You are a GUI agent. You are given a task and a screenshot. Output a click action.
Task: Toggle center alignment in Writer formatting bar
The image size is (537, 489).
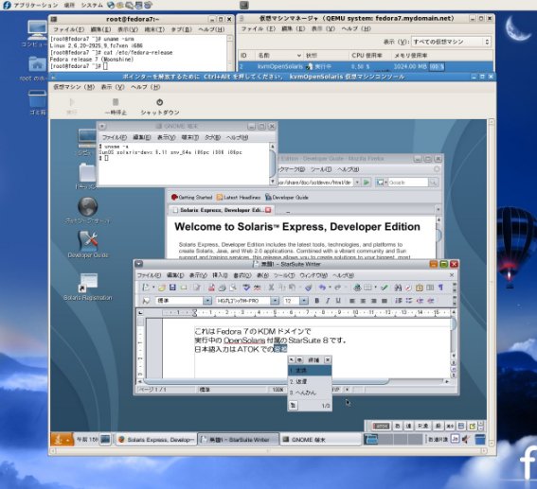pos(363,301)
